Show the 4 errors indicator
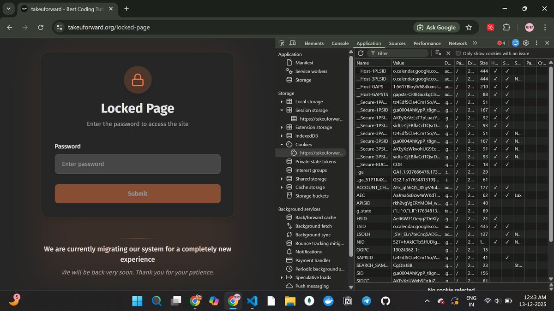This screenshot has width=554, height=311. 501,43
